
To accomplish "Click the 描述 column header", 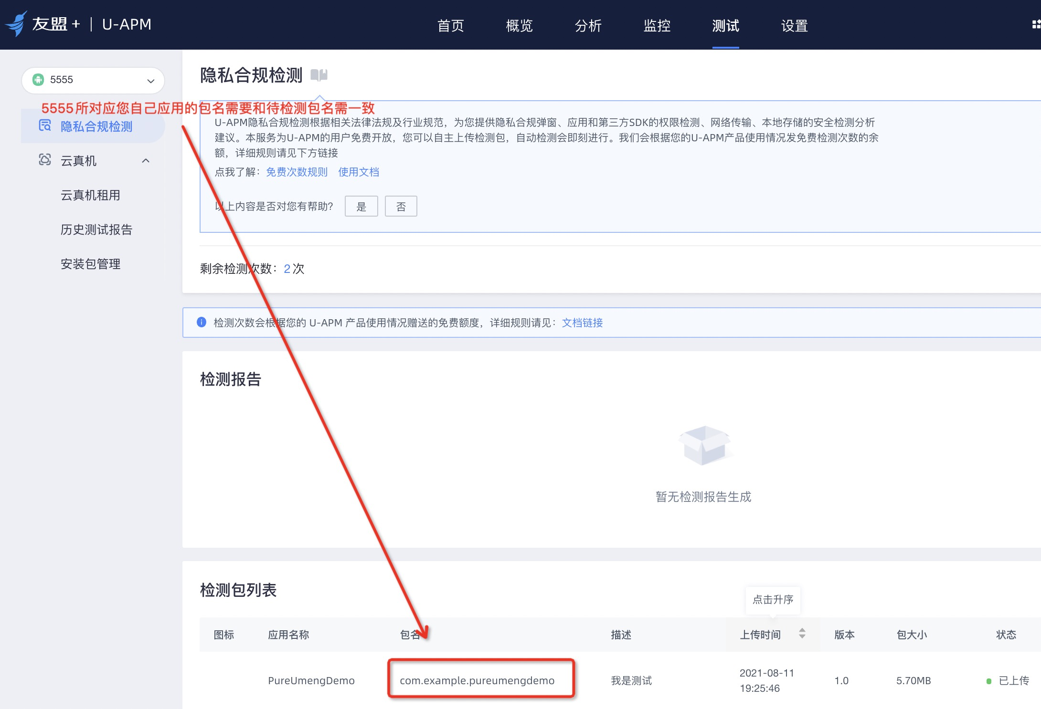I will click(621, 635).
